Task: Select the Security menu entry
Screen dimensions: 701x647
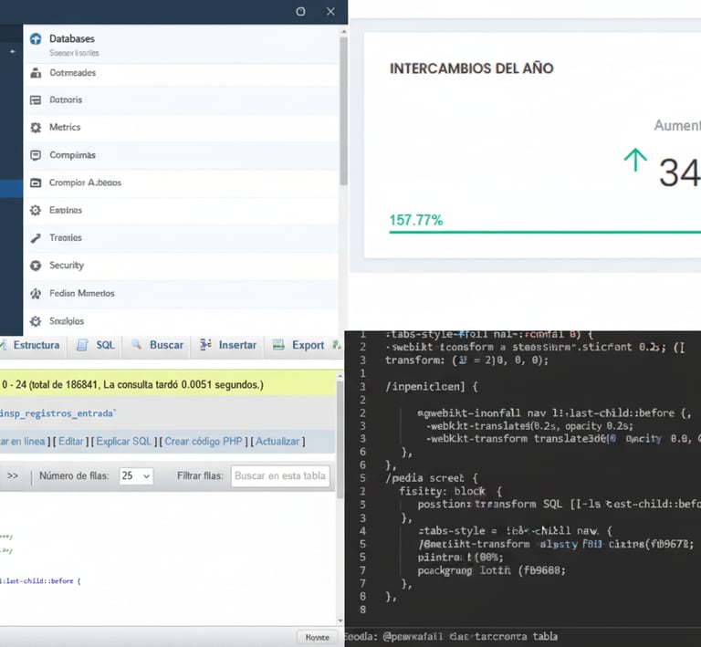Action: point(181,266)
